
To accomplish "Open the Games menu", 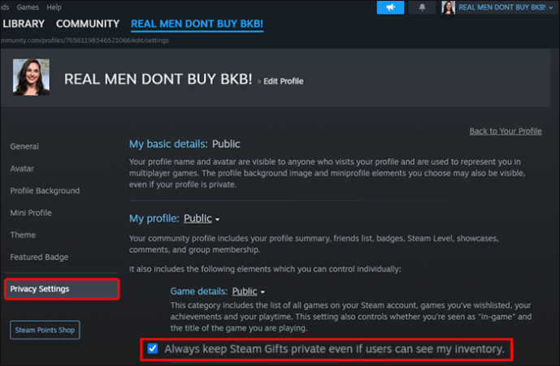I will coord(28,7).
